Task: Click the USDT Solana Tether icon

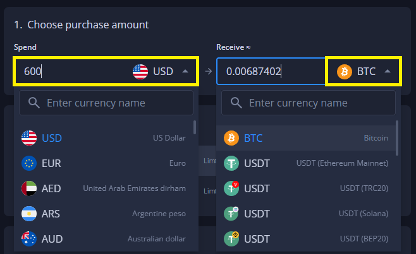Action: (231, 214)
